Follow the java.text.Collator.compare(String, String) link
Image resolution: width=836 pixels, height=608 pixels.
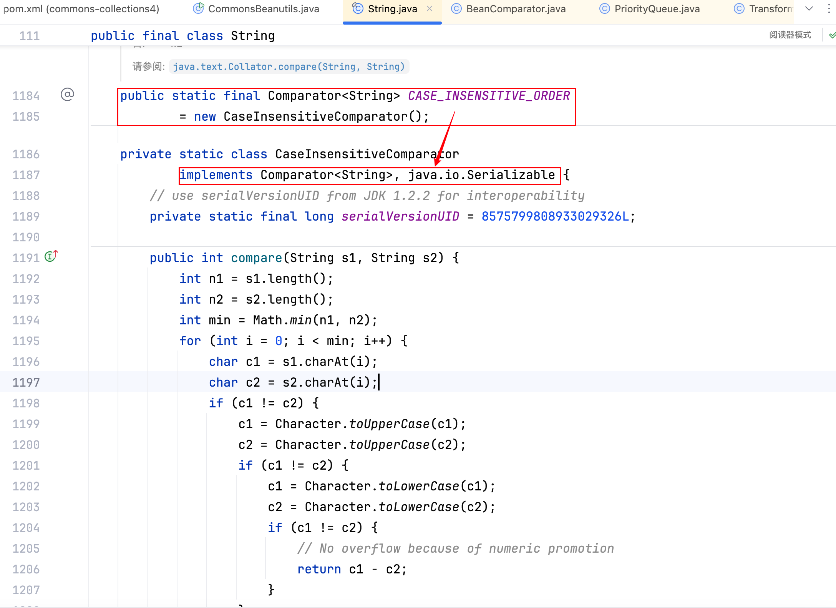point(289,66)
